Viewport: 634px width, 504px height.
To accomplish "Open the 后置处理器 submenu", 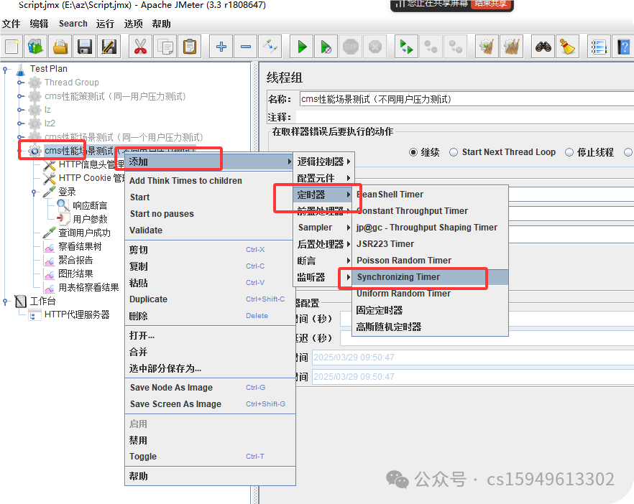I will click(x=323, y=244).
